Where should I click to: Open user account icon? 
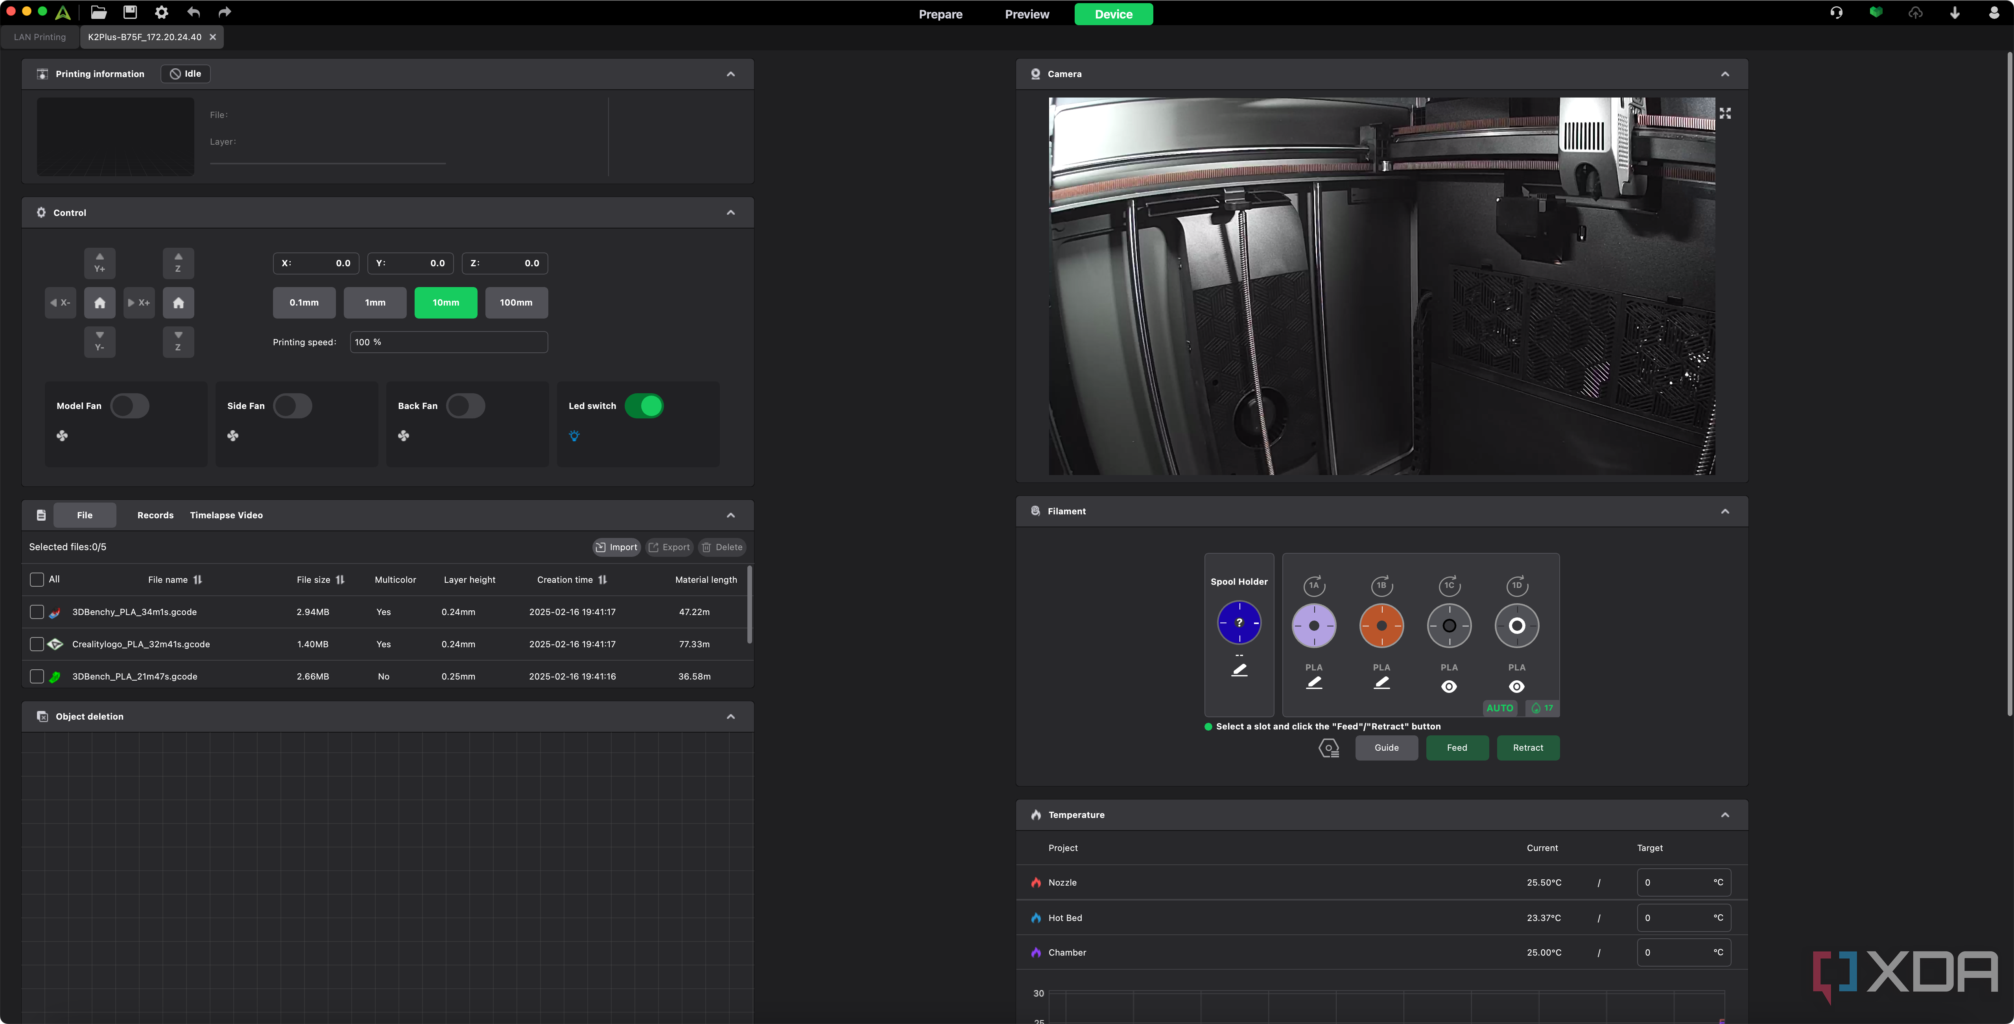pyautogui.click(x=1994, y=13)
